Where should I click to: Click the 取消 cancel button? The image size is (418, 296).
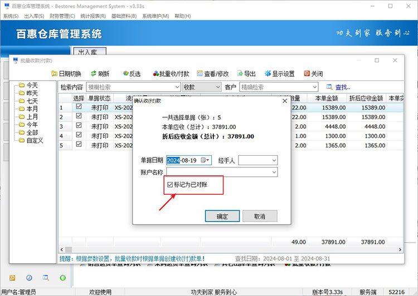pyautogui.click(x=260, y=216)
